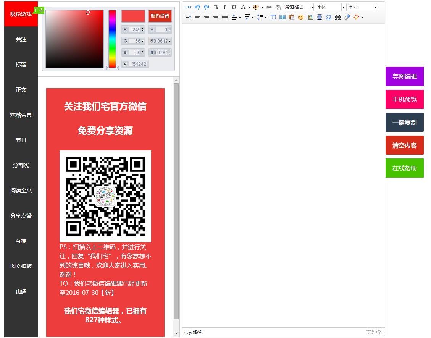
Task: Click the HTML source view icon
Action: [188, 7]
